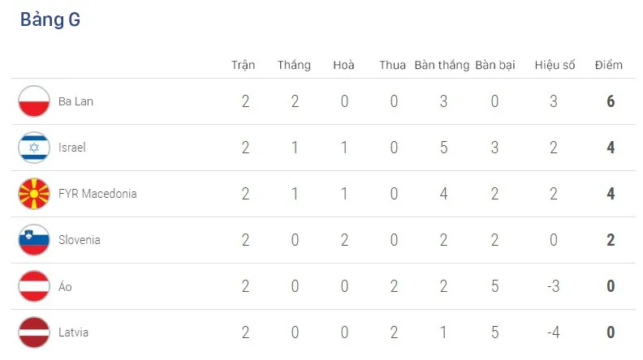Click the Bảng G group title
Image resolution: width=643 pixels, height=360 pixels.
point(50,20)
